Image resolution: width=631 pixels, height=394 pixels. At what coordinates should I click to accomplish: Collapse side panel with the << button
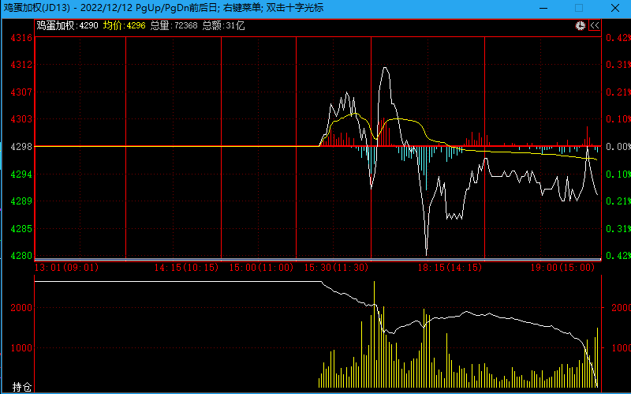595,25
